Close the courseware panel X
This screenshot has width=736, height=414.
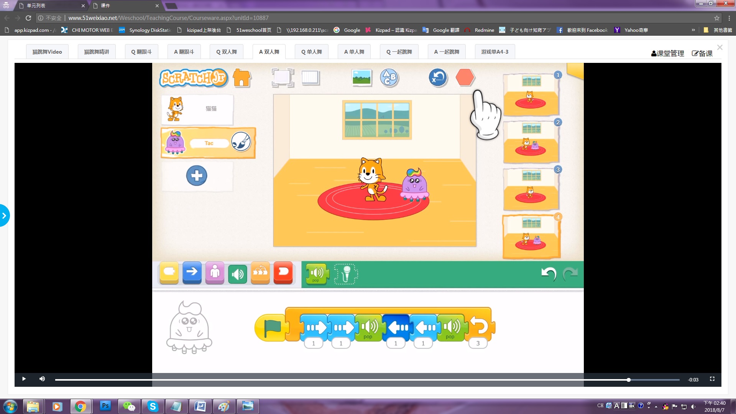point(720,48)
